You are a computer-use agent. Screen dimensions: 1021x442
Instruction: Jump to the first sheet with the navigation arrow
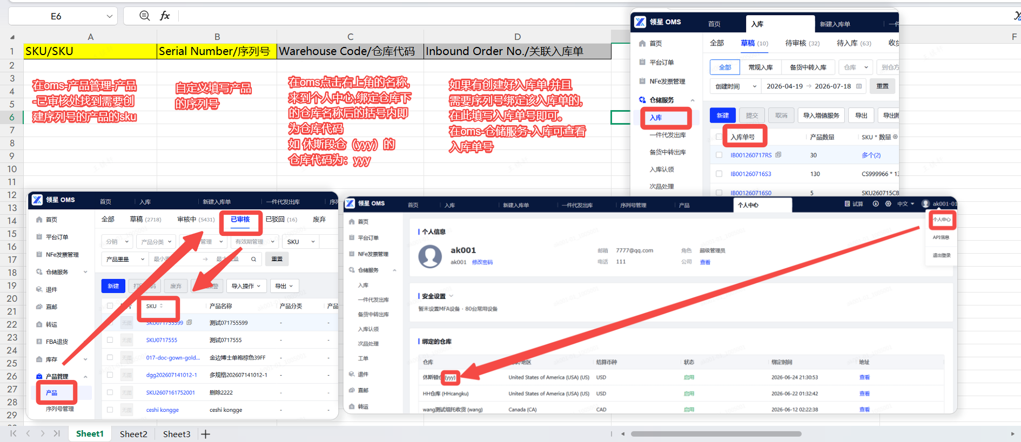14,433
